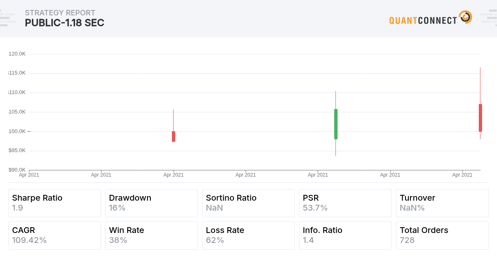The image size is (497, 262).
Task: Click the 105.0K y-axis label
Action: [x=17, y=112]
